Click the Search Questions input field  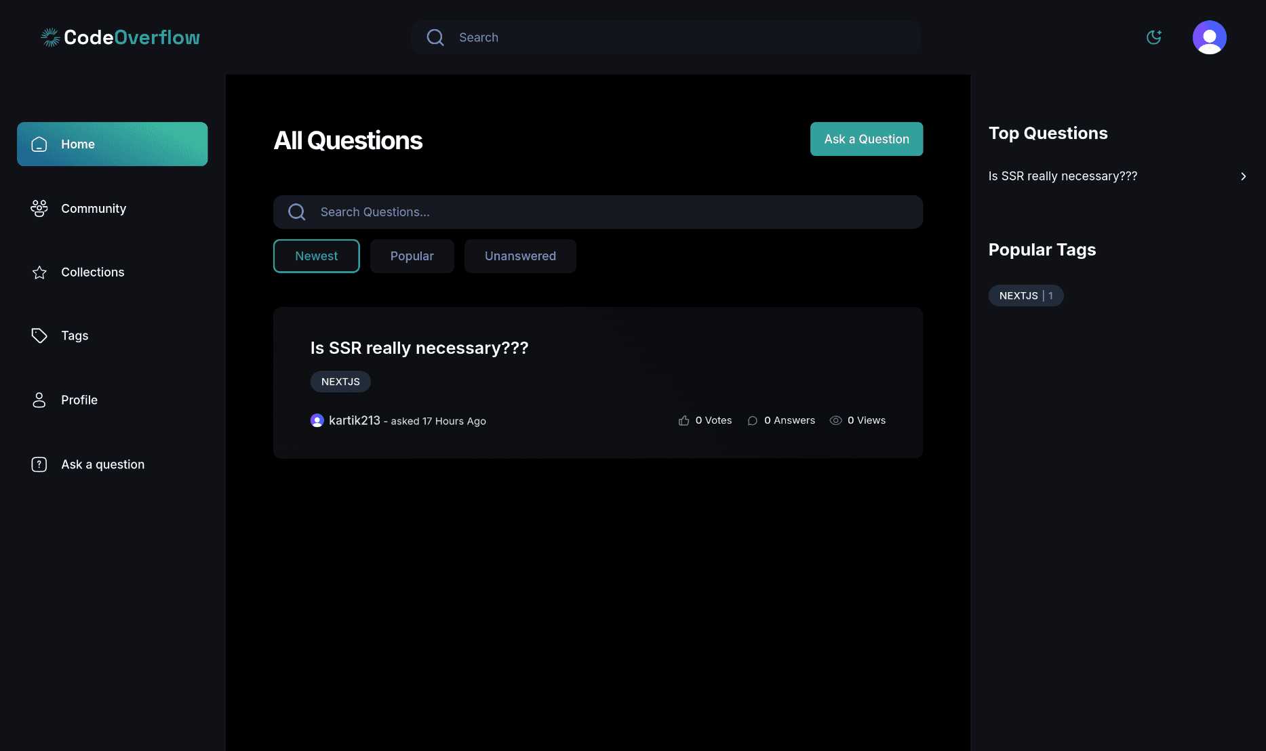tap(610, 212)
